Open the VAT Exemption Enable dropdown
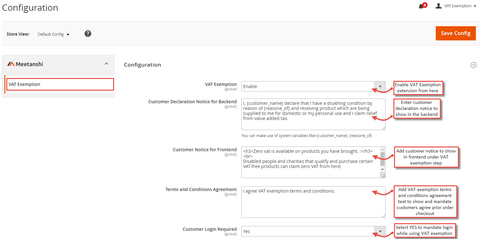480x239 pixels. click(313, 87)
